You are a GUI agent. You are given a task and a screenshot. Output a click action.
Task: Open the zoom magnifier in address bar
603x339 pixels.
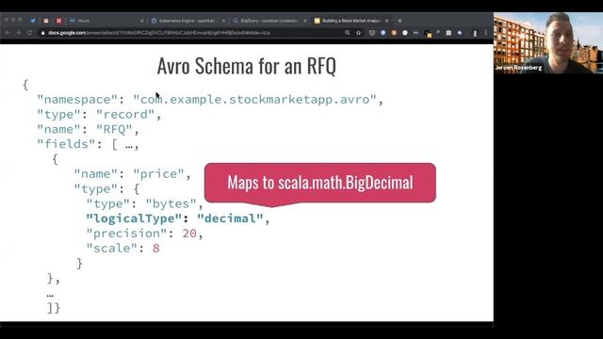point(348,33)
